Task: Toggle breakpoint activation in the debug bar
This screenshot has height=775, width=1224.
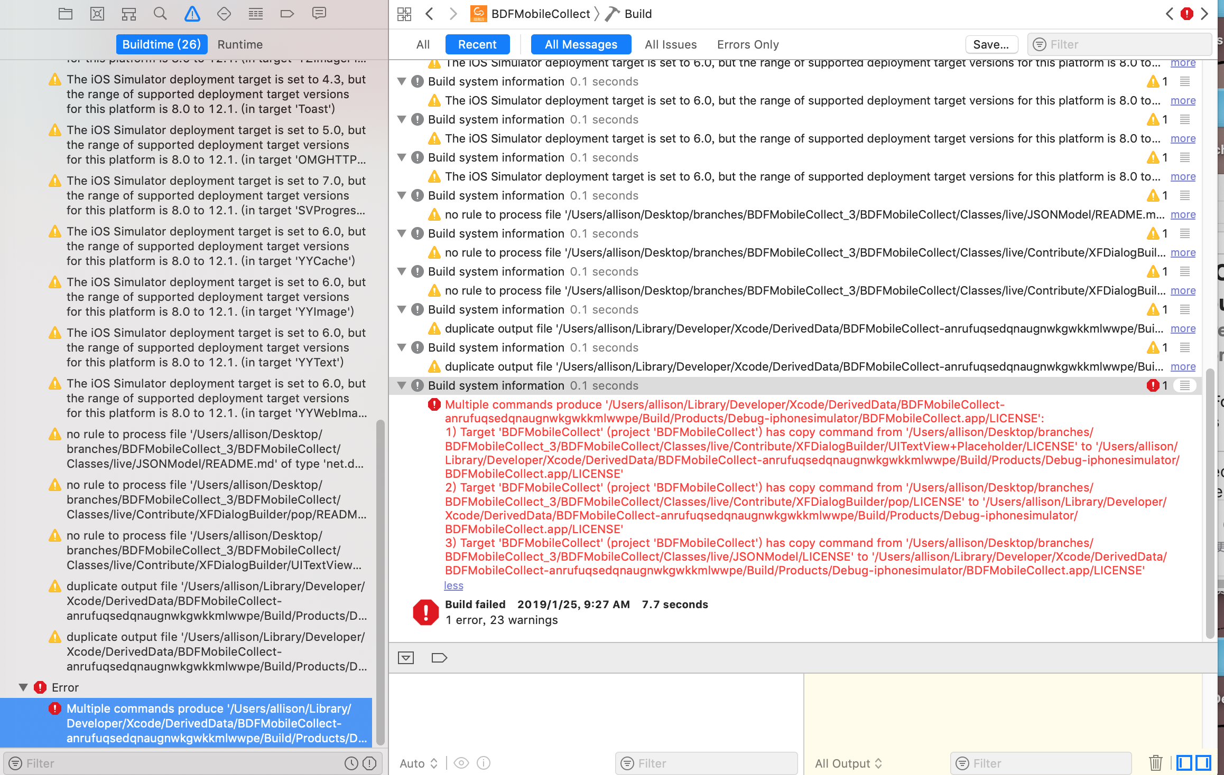Action: click(x=439, y=658)
